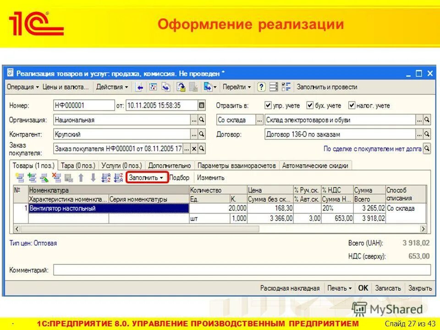Open the Контрагент selection ellipsis button
The width and height of the screenshot is (440, 330).
click(194, 134)
